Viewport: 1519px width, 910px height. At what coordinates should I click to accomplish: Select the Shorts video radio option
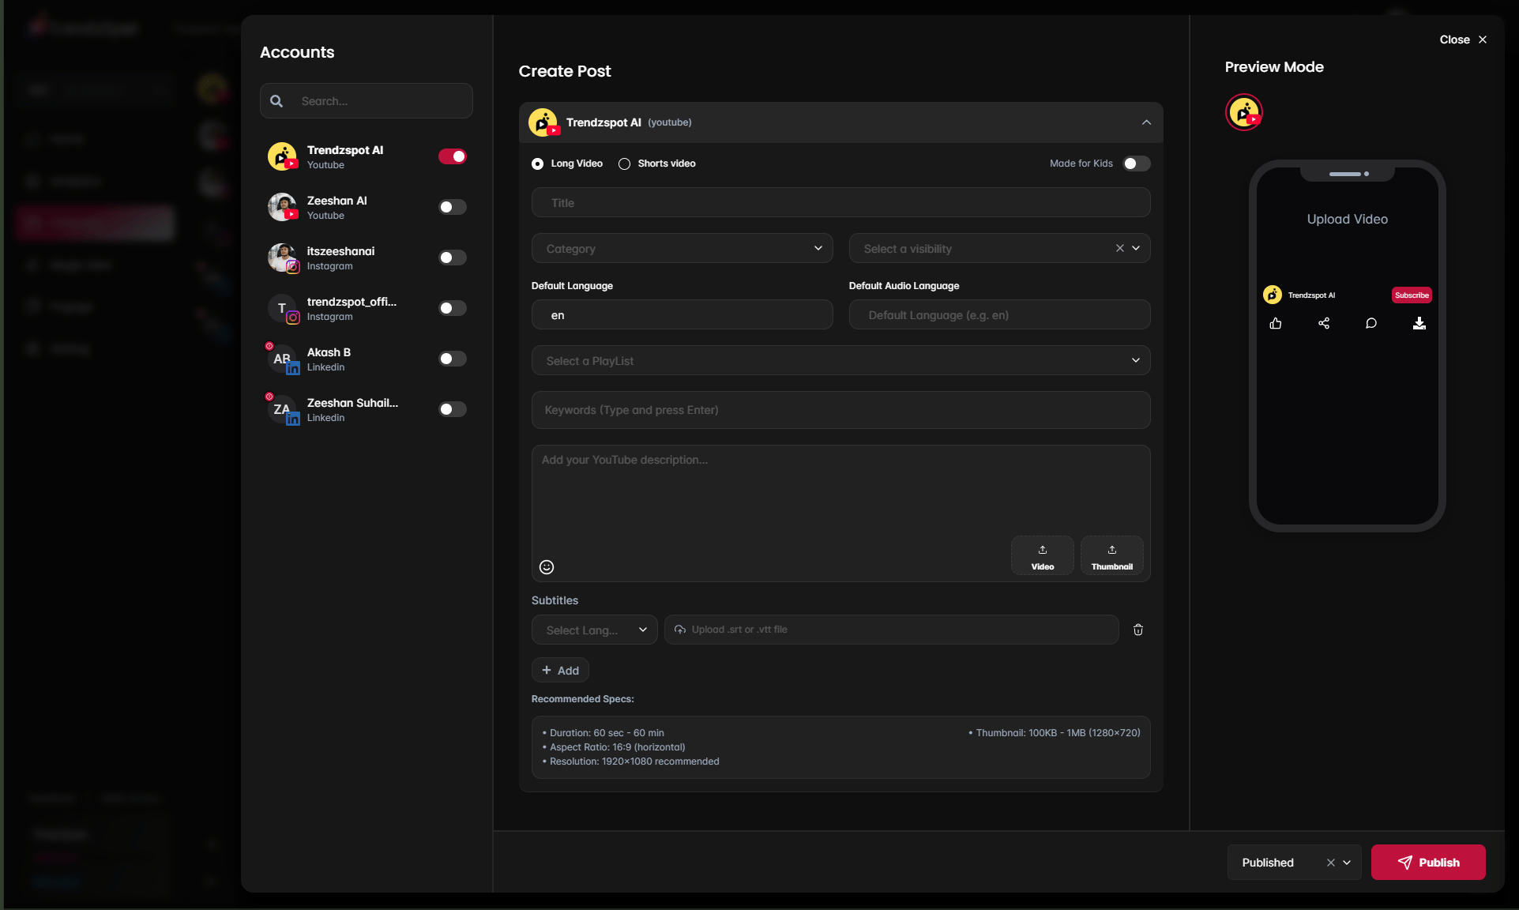624,164
